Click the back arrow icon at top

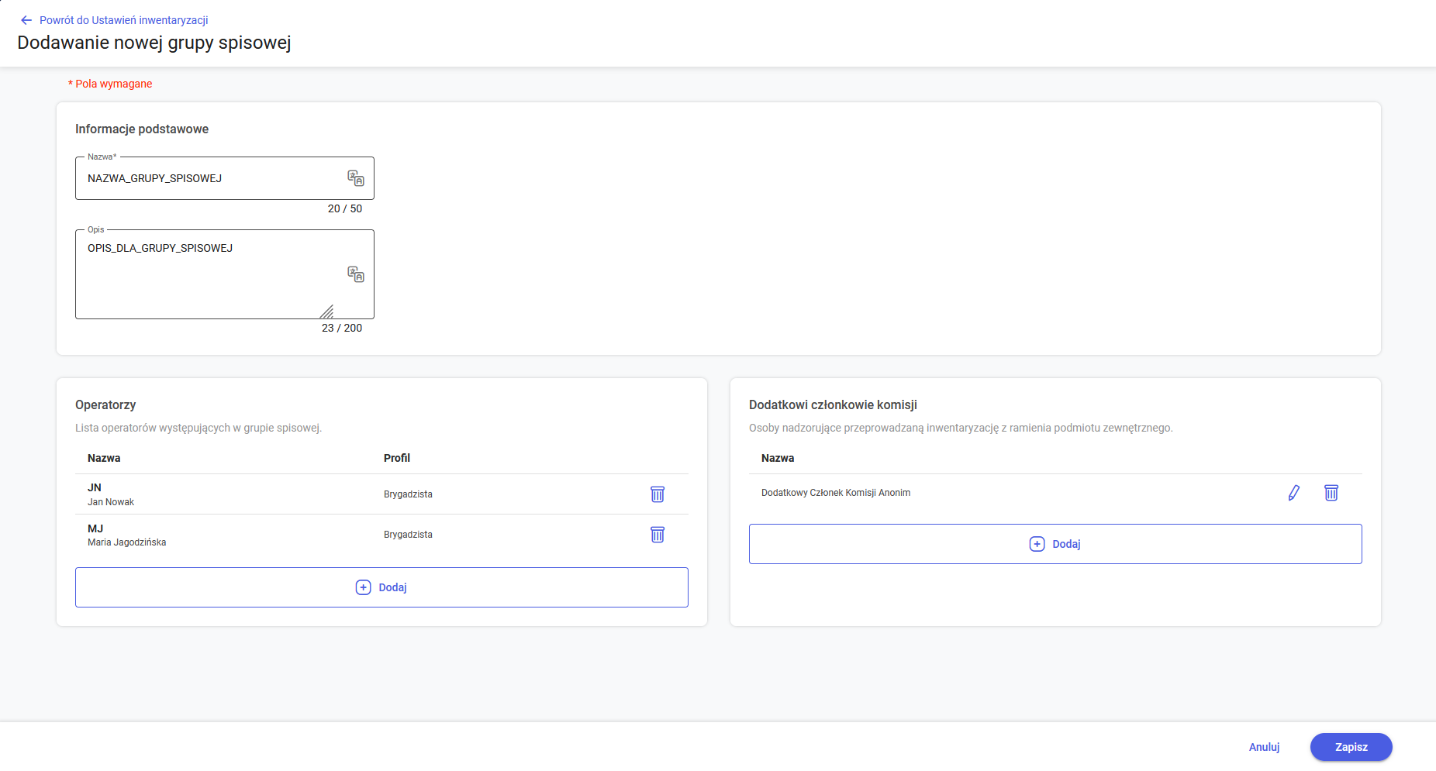click(26, 20)
